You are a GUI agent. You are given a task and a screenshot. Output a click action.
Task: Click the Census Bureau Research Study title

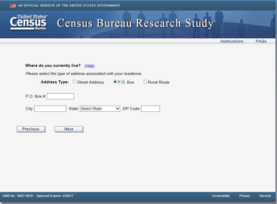[x=135, y=23]
